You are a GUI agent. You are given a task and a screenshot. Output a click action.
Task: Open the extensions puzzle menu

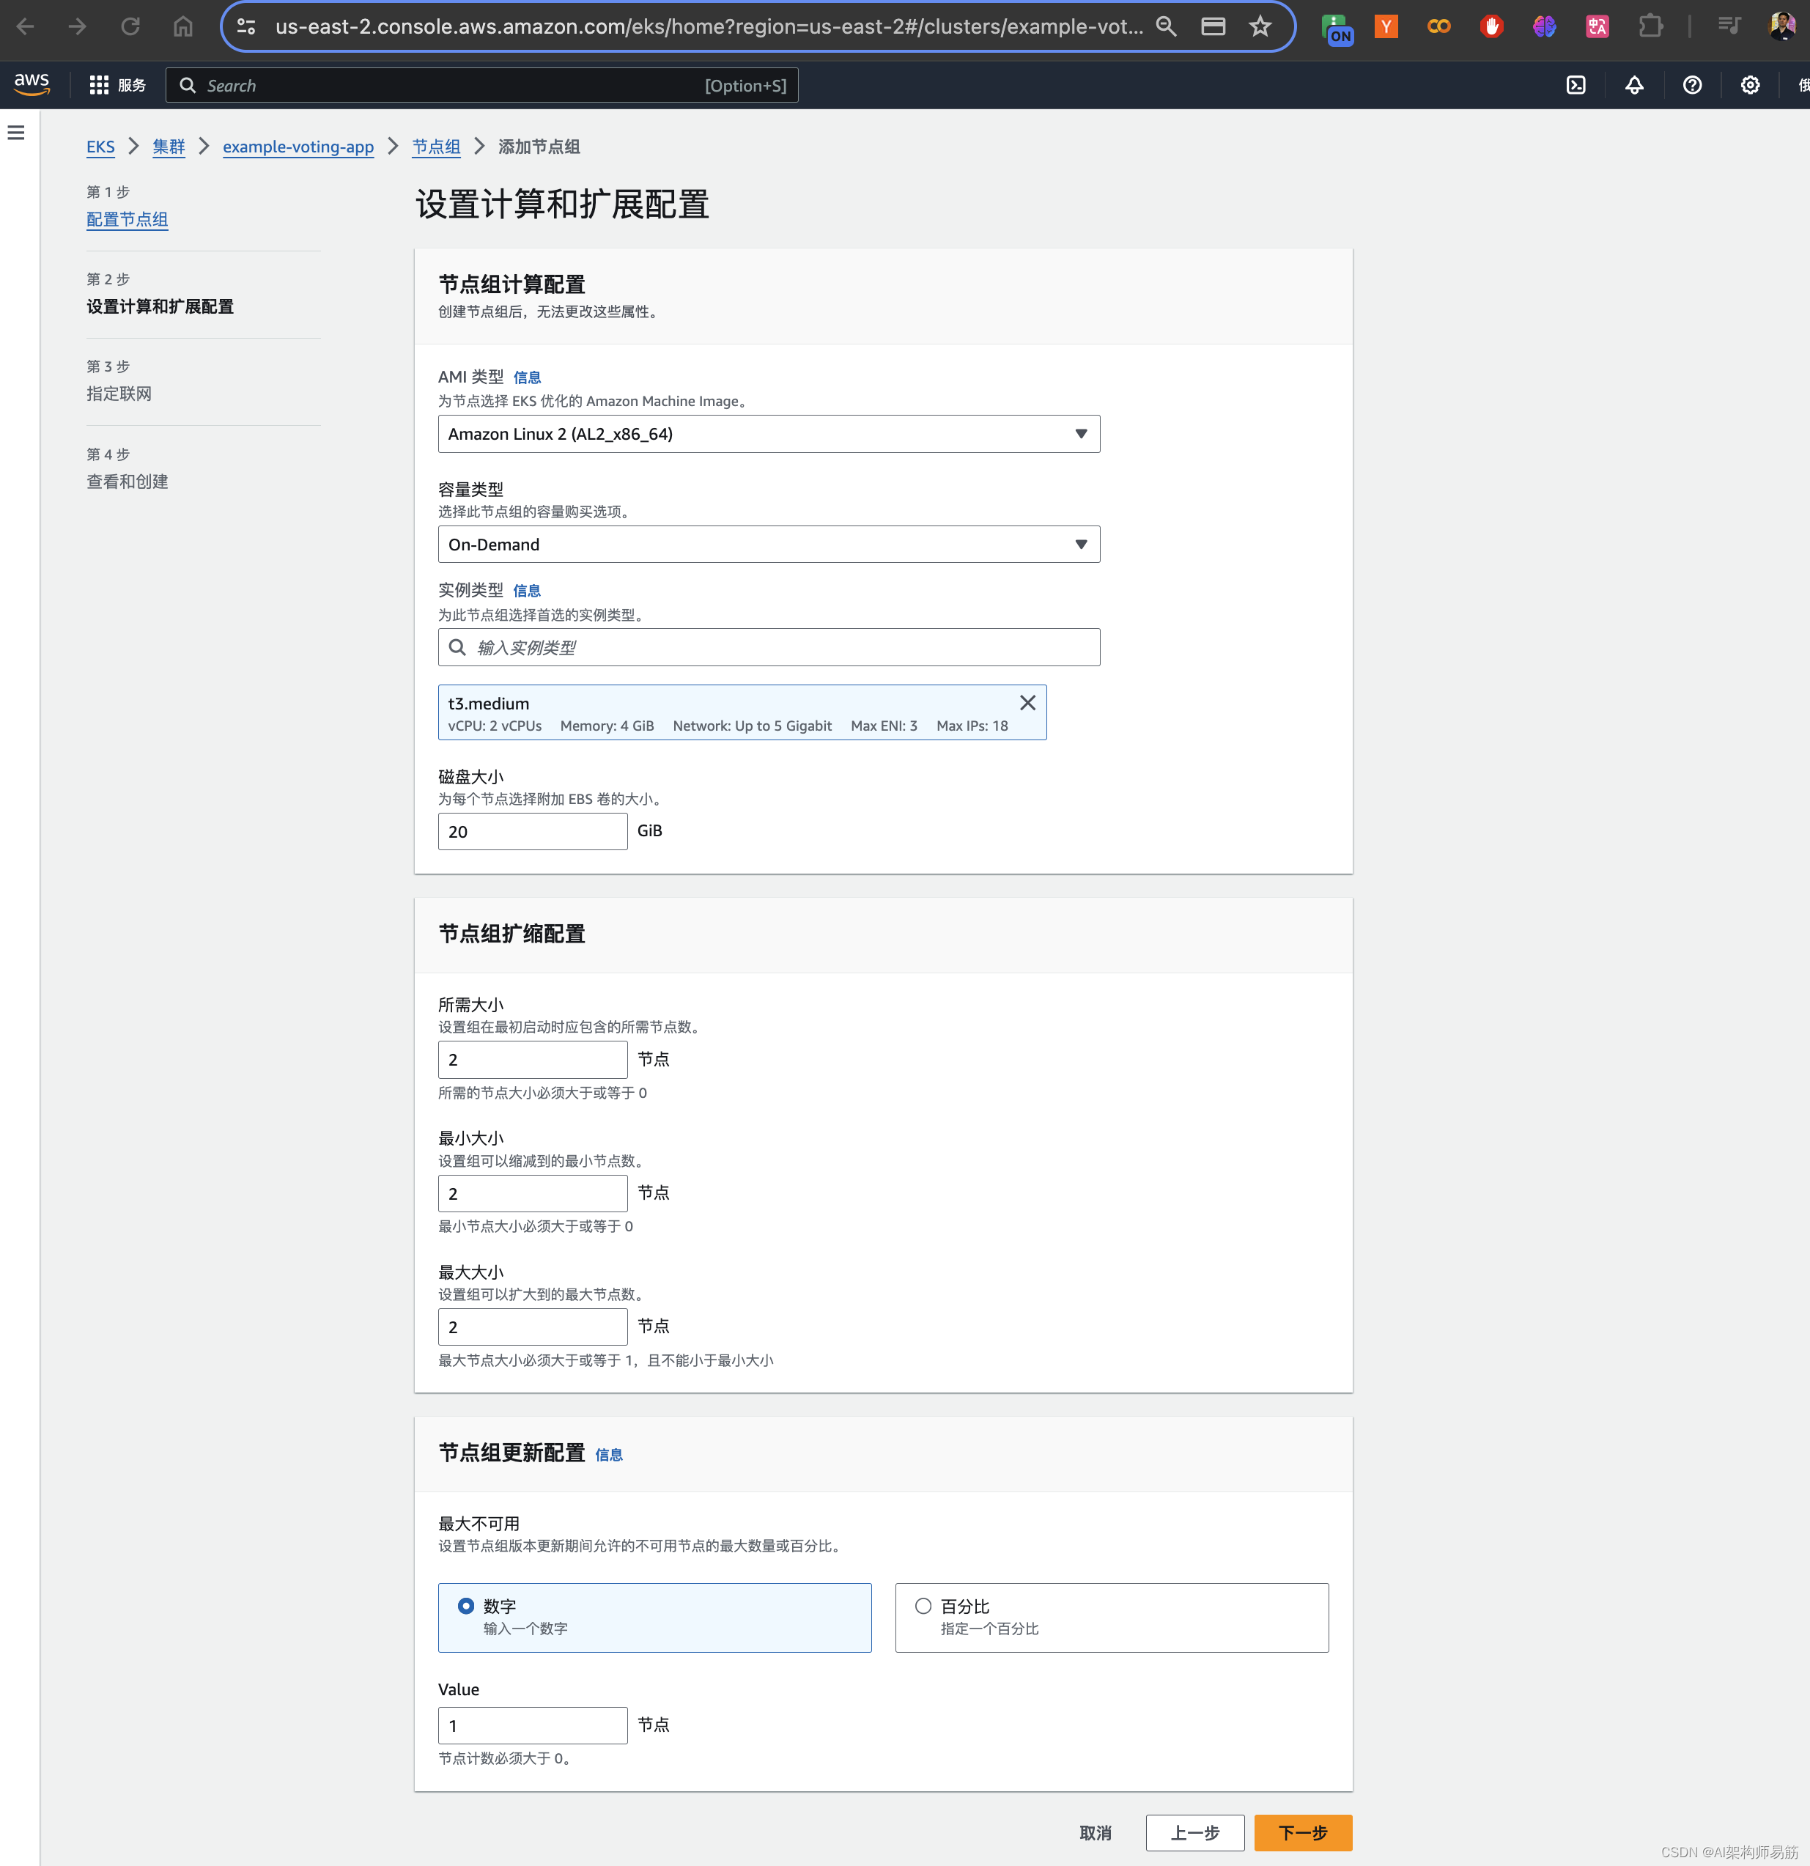tap(1651, 26)
